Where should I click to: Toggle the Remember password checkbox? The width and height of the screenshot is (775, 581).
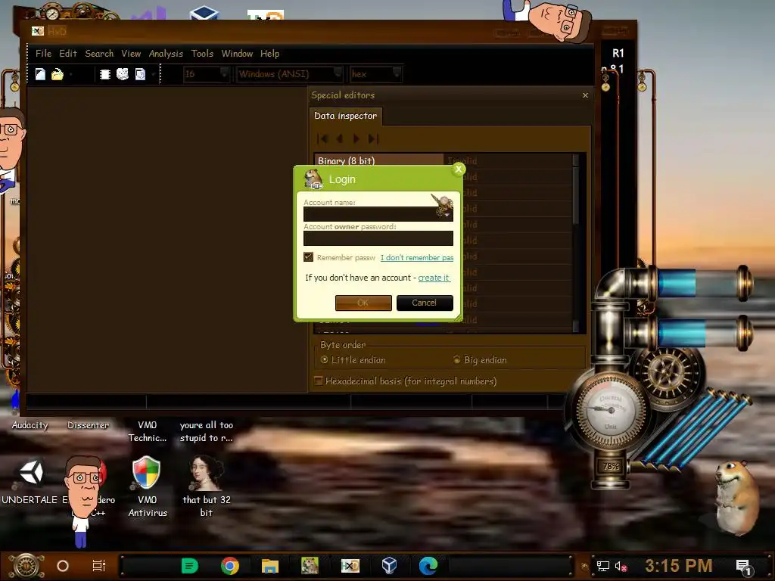tap(309, 257)
